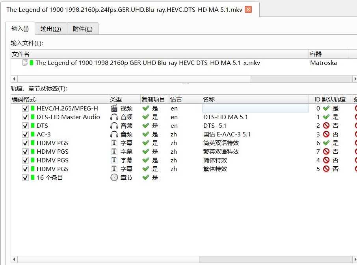Switch to the 输入(I) tab
Image resolution: width=357 pixels, height=265 pixels.
(20, 29)
